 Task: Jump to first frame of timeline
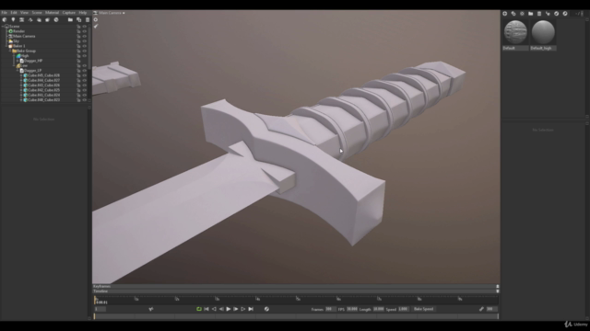tap(206, 309)
